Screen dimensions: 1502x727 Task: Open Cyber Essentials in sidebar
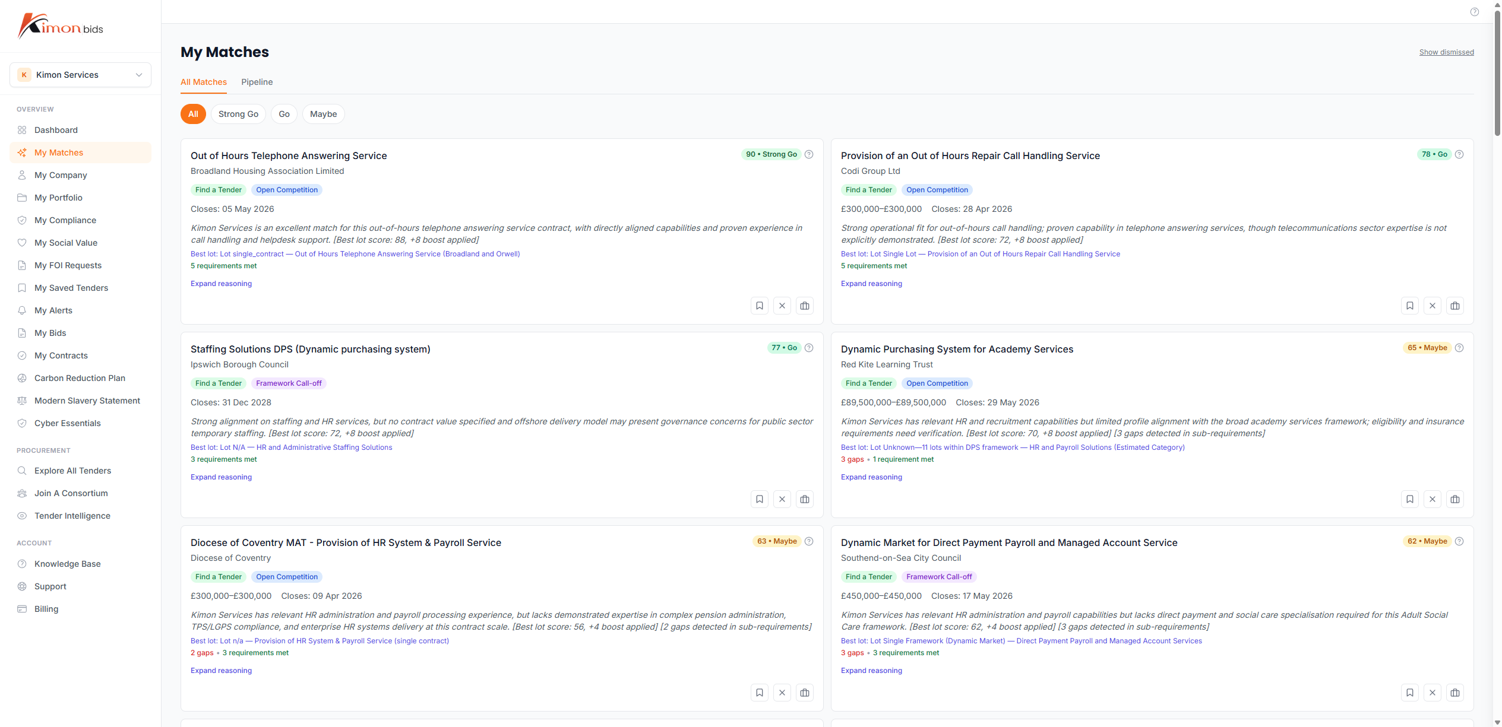point(80,423)
